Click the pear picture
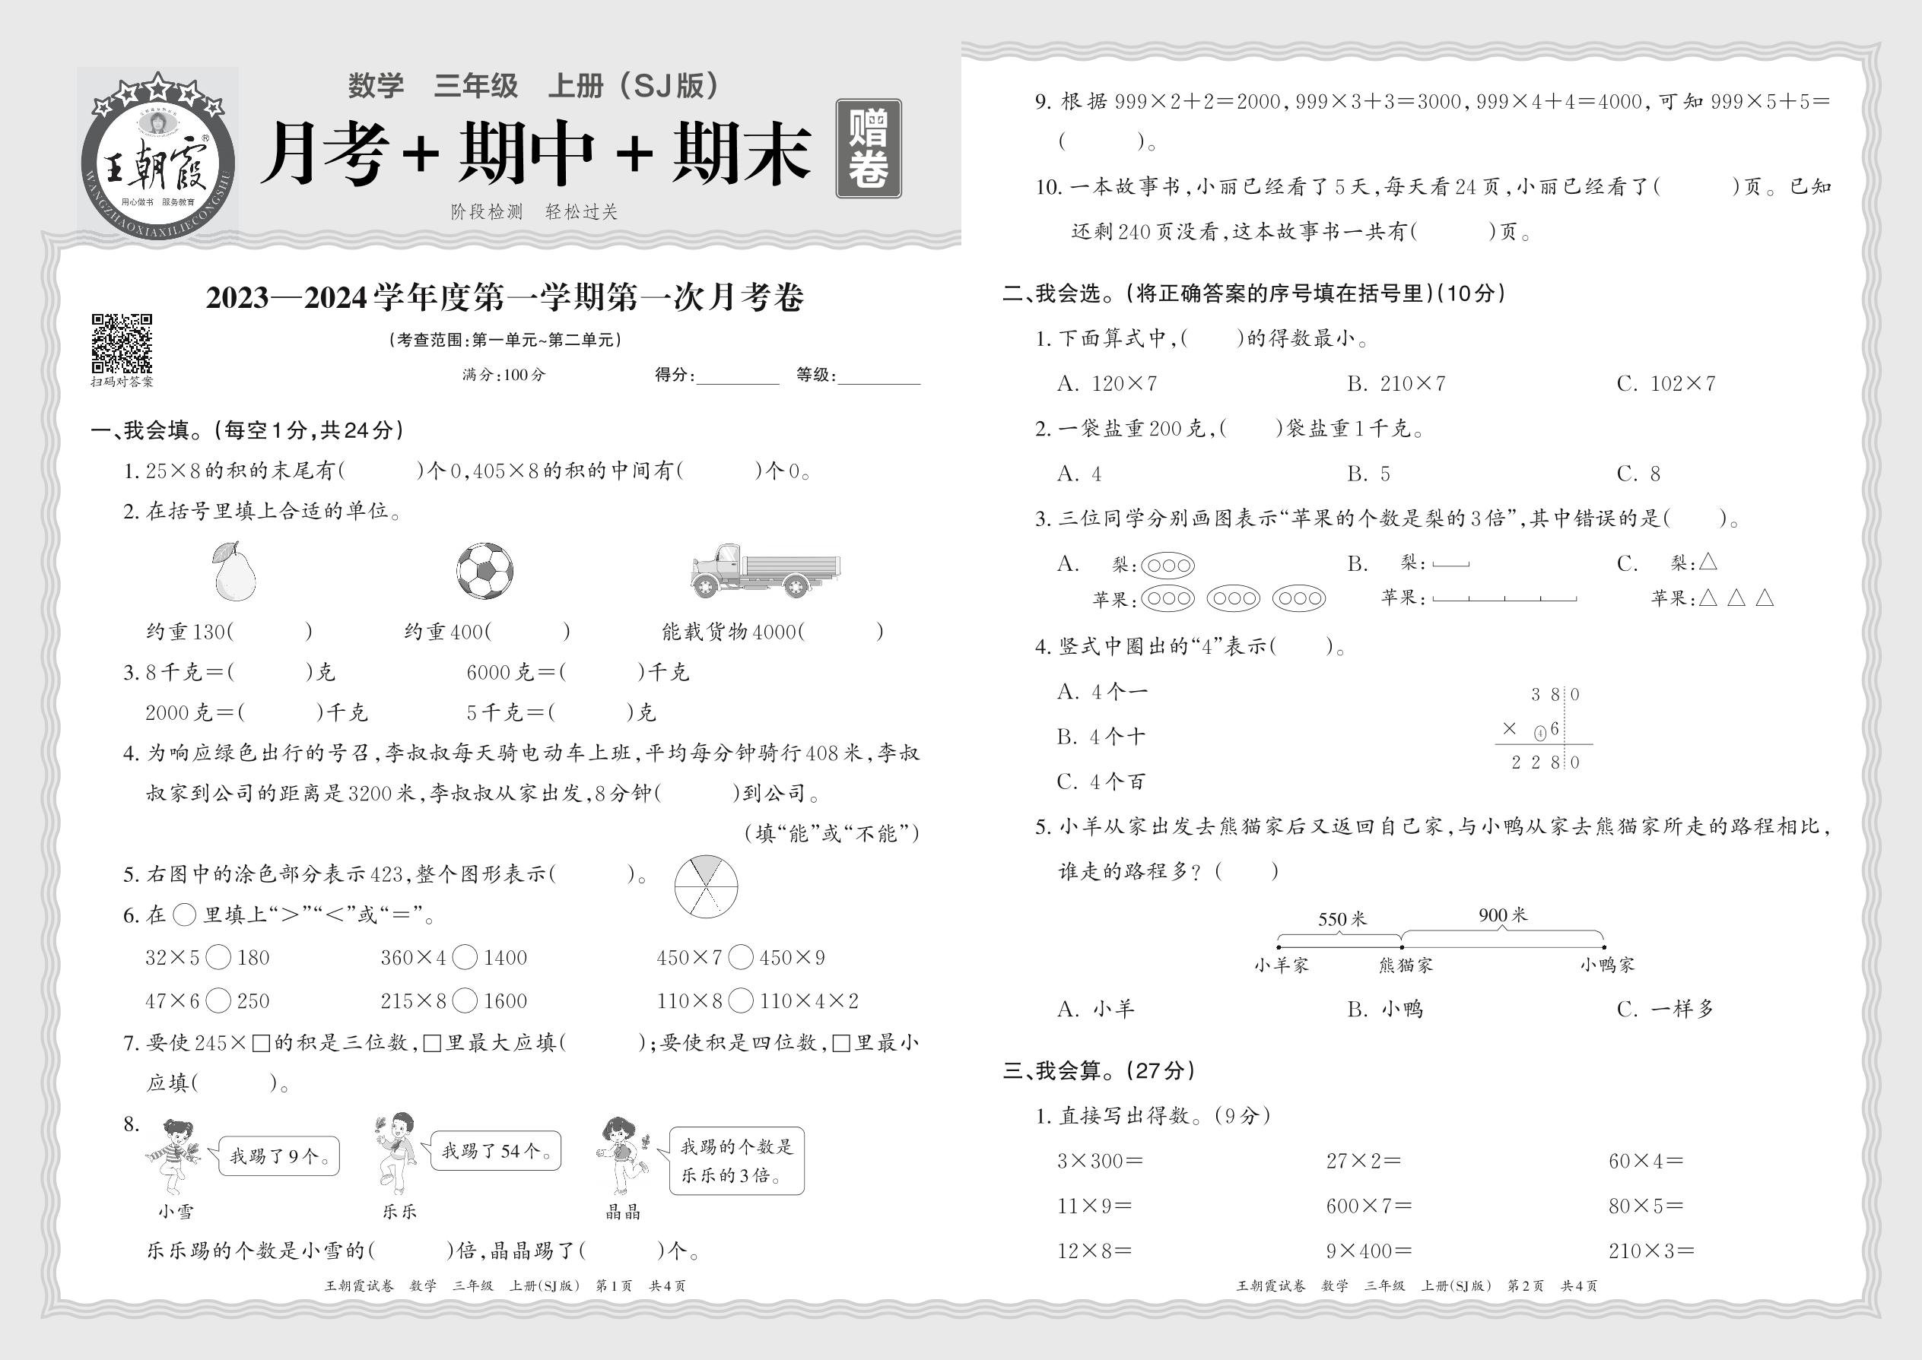Screen dimensions: 1922x1360 [233, 571]
